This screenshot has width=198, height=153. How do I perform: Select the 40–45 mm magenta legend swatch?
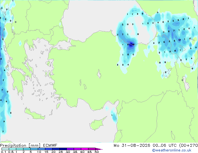(85, 149)
